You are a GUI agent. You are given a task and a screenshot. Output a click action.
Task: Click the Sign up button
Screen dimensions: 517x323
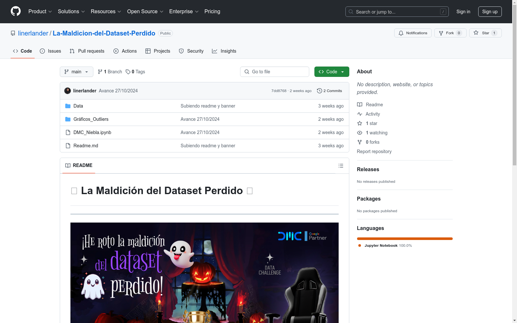(x=490, y=12)
